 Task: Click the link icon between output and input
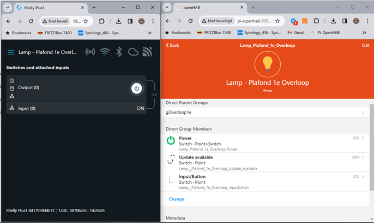(x=154, y=94)
